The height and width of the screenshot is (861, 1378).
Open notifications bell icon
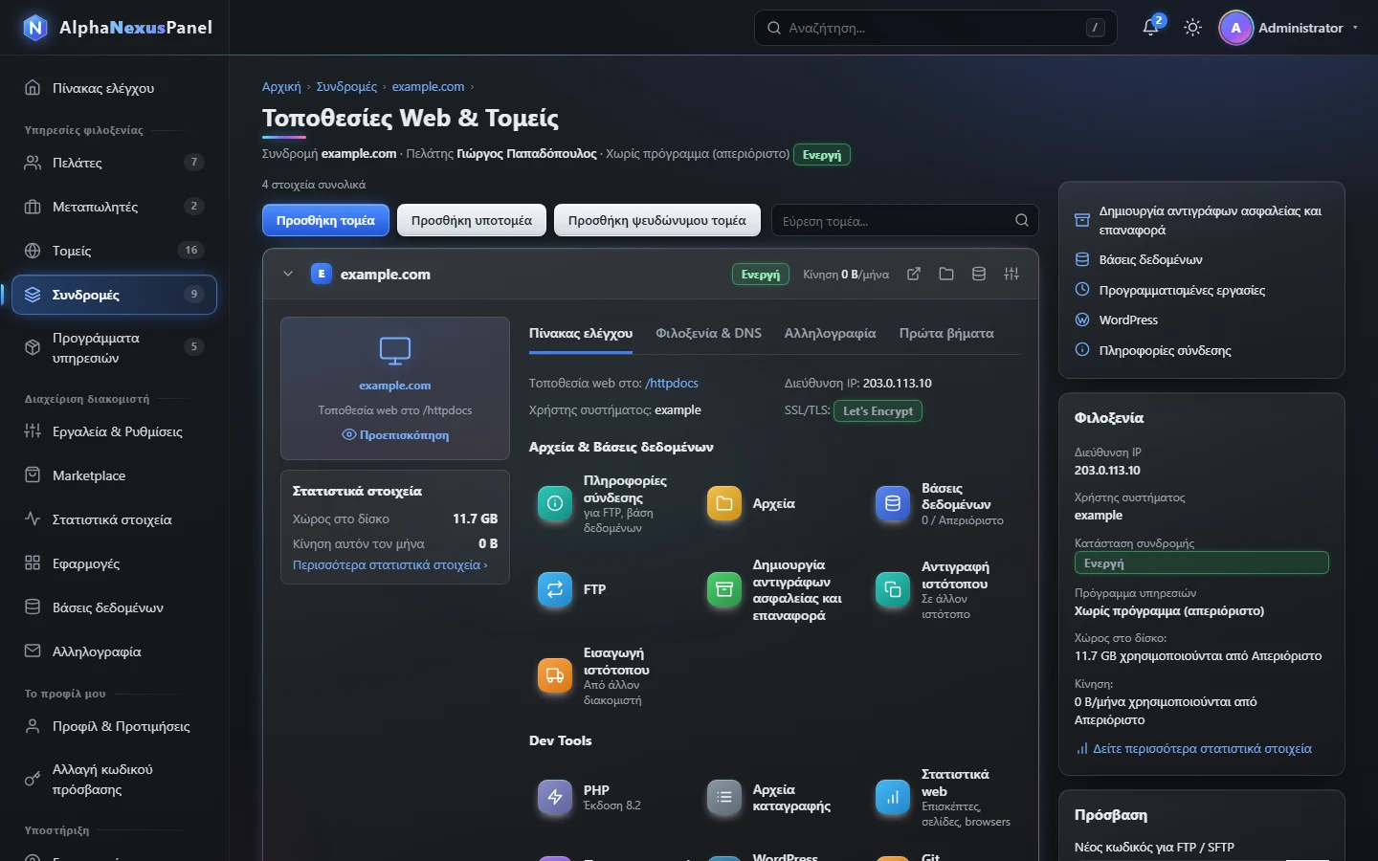pyautogui.click(x=1151, y=28)
